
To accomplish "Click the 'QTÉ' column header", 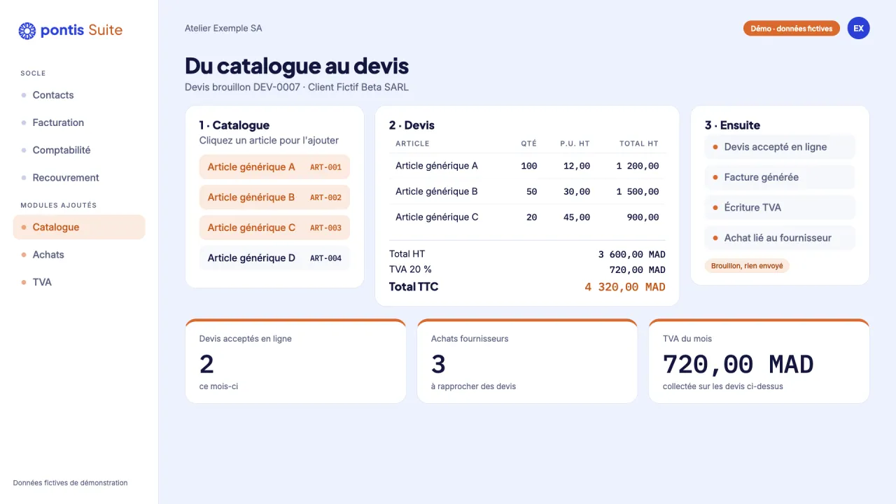I will [528, 143].
